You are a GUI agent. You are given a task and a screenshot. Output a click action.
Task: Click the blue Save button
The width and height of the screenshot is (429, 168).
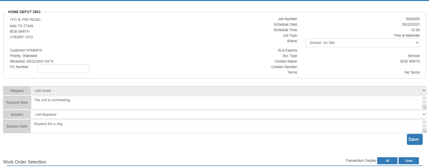415,139
